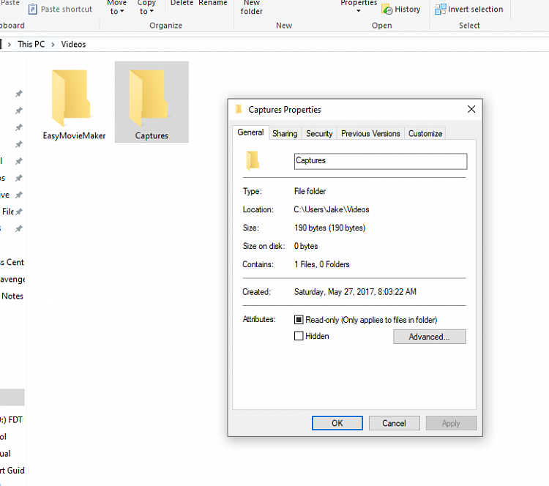The width and height of the screenshot is (549, 486).
Task: Open the Advanced... attributes button
Action: point(430,337)
